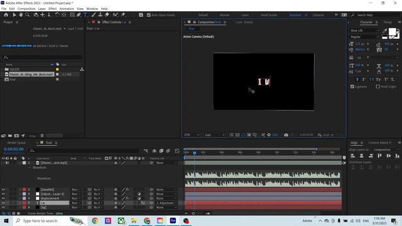This screenshot has height=226, width=402.
Task: Toggle Faux Bold in Character panel
Action: [357, 80]
